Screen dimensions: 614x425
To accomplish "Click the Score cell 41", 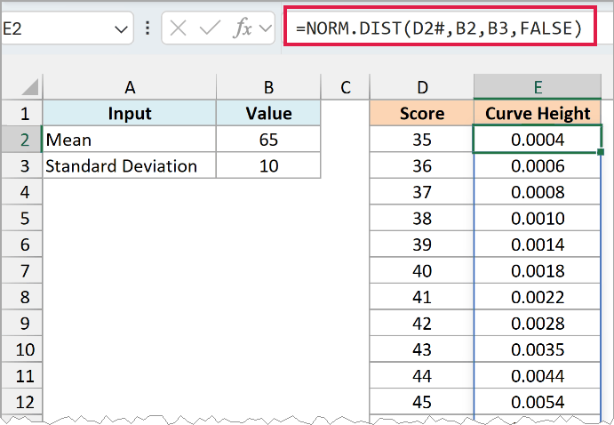I will coord(422,297).
